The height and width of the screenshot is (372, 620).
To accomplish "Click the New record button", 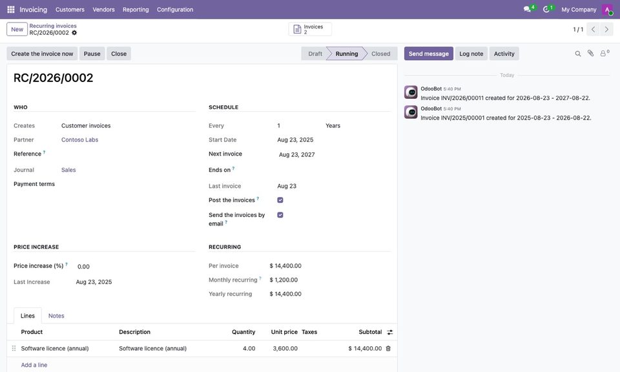I will click(17, 29).
